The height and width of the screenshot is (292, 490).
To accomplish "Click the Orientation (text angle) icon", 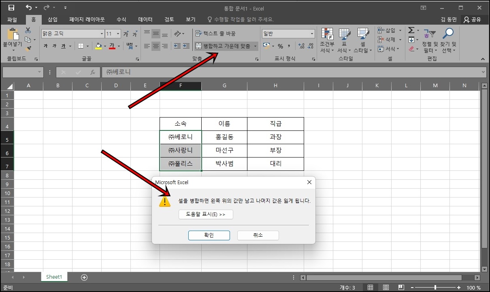I will (x=177, y=34).
